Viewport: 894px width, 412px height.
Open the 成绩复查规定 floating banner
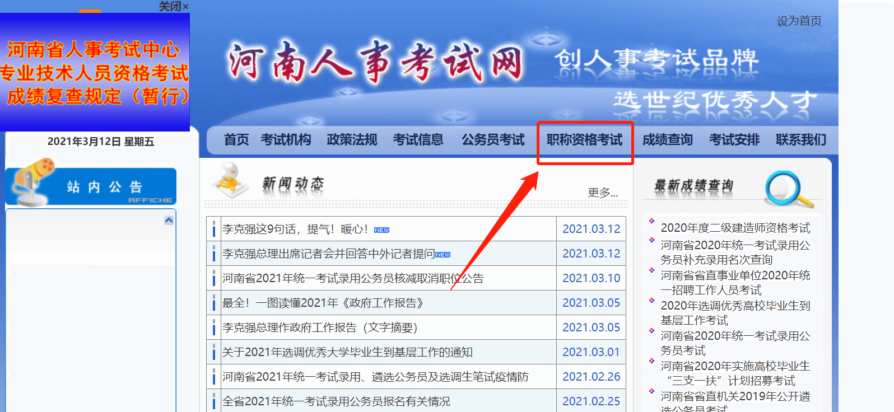pos(95,72)
